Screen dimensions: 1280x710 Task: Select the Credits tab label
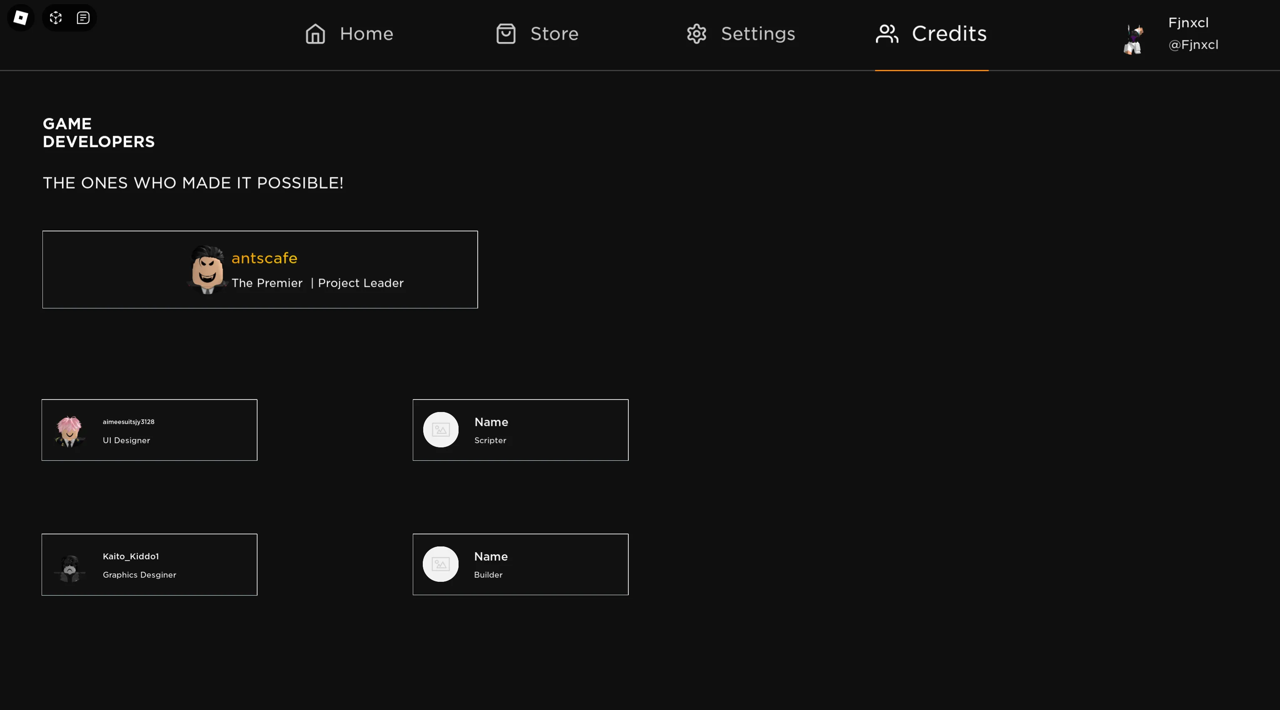pos(949,34)
